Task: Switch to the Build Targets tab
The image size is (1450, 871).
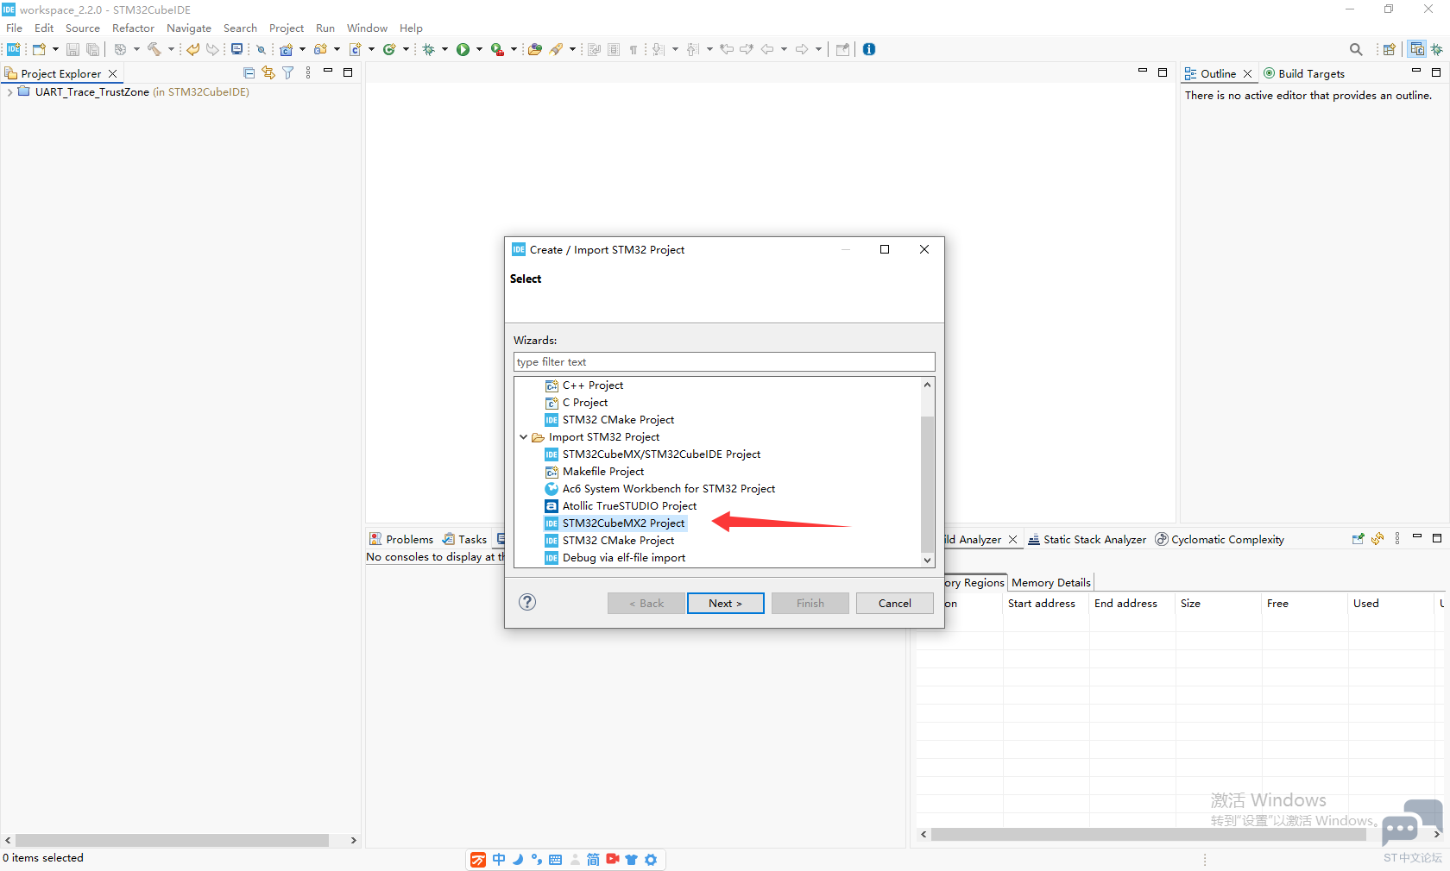Action: pos(1304,73)
